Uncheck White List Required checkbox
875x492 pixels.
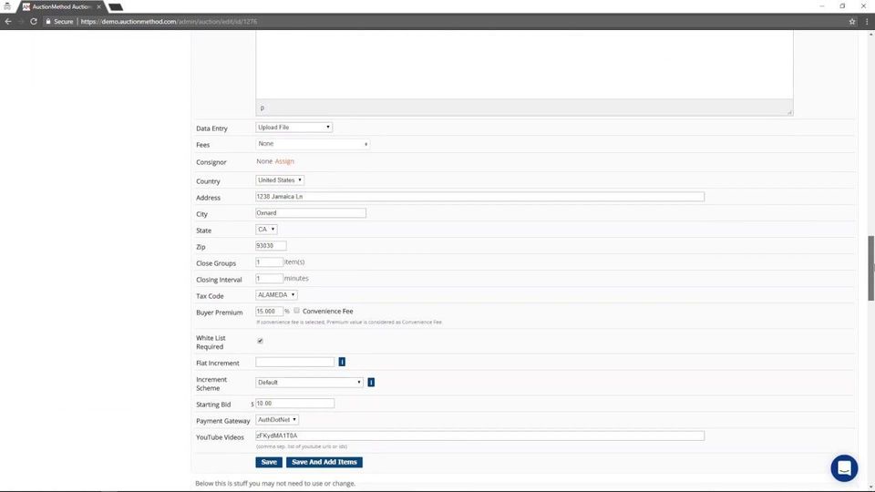pos(260,341)
